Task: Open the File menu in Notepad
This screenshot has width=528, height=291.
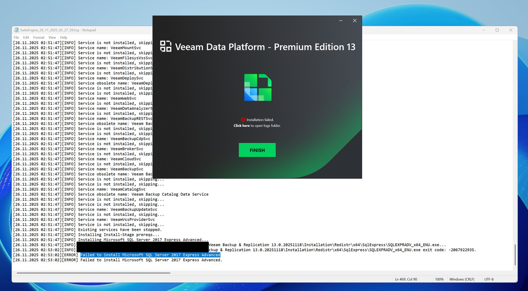Action: coord(16,37)
